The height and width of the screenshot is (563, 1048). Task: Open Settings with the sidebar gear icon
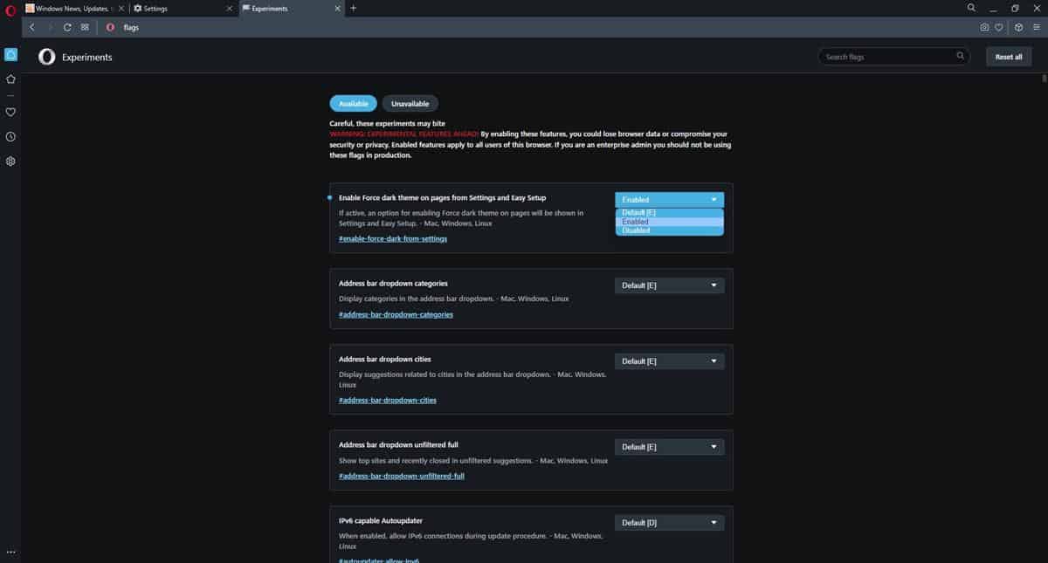tap(10, 161)
